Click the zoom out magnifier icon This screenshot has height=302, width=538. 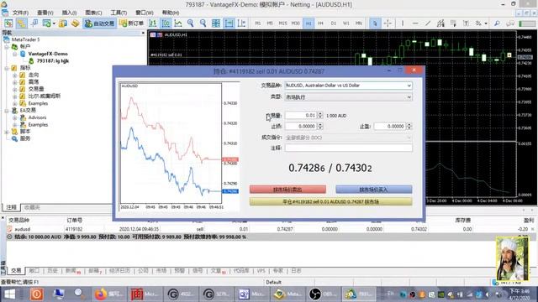tap(203, 23)
